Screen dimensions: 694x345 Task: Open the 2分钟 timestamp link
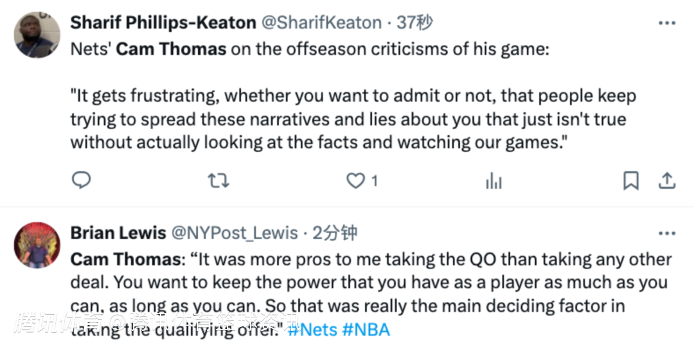(x=334, y=233)
